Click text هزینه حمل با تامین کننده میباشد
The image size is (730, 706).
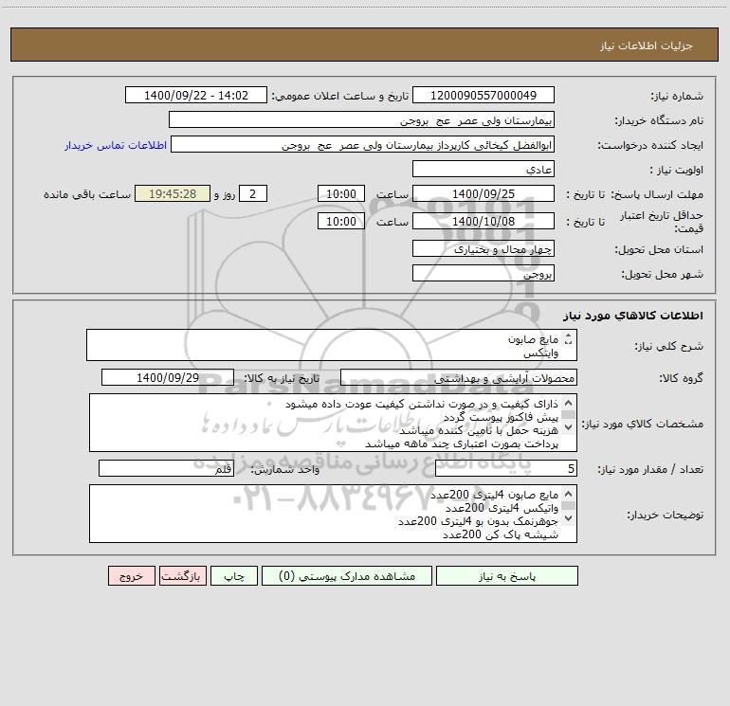[x=479, y=430]
